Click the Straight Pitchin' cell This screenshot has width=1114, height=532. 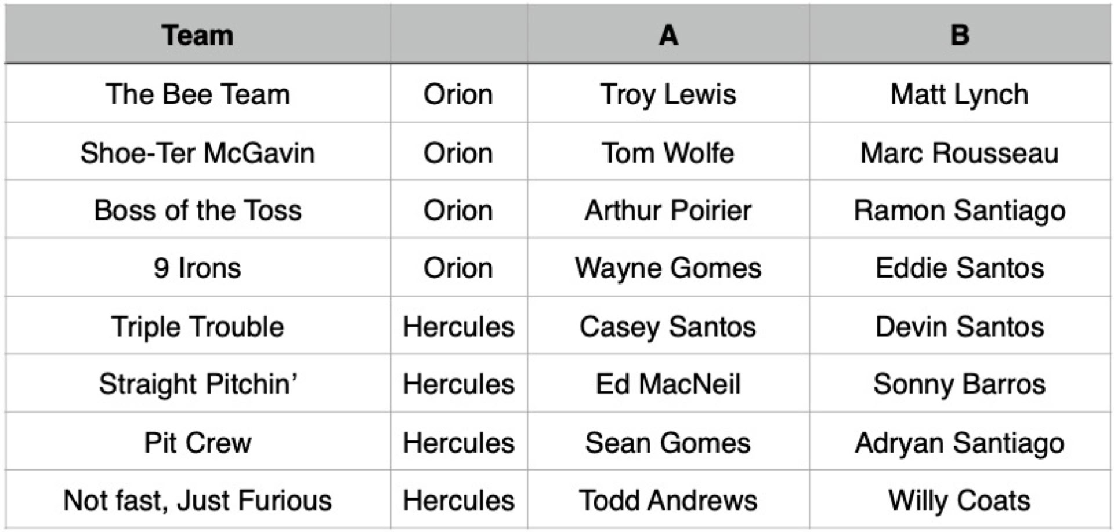click(x=197, y=384)
